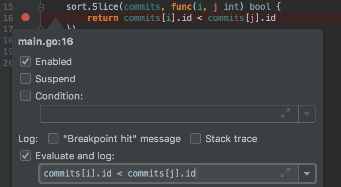This screenshot has width=341, height=187.
Task: Click line number 15 in the gutter
Action: pyautogui.click(x=8, y=7)
